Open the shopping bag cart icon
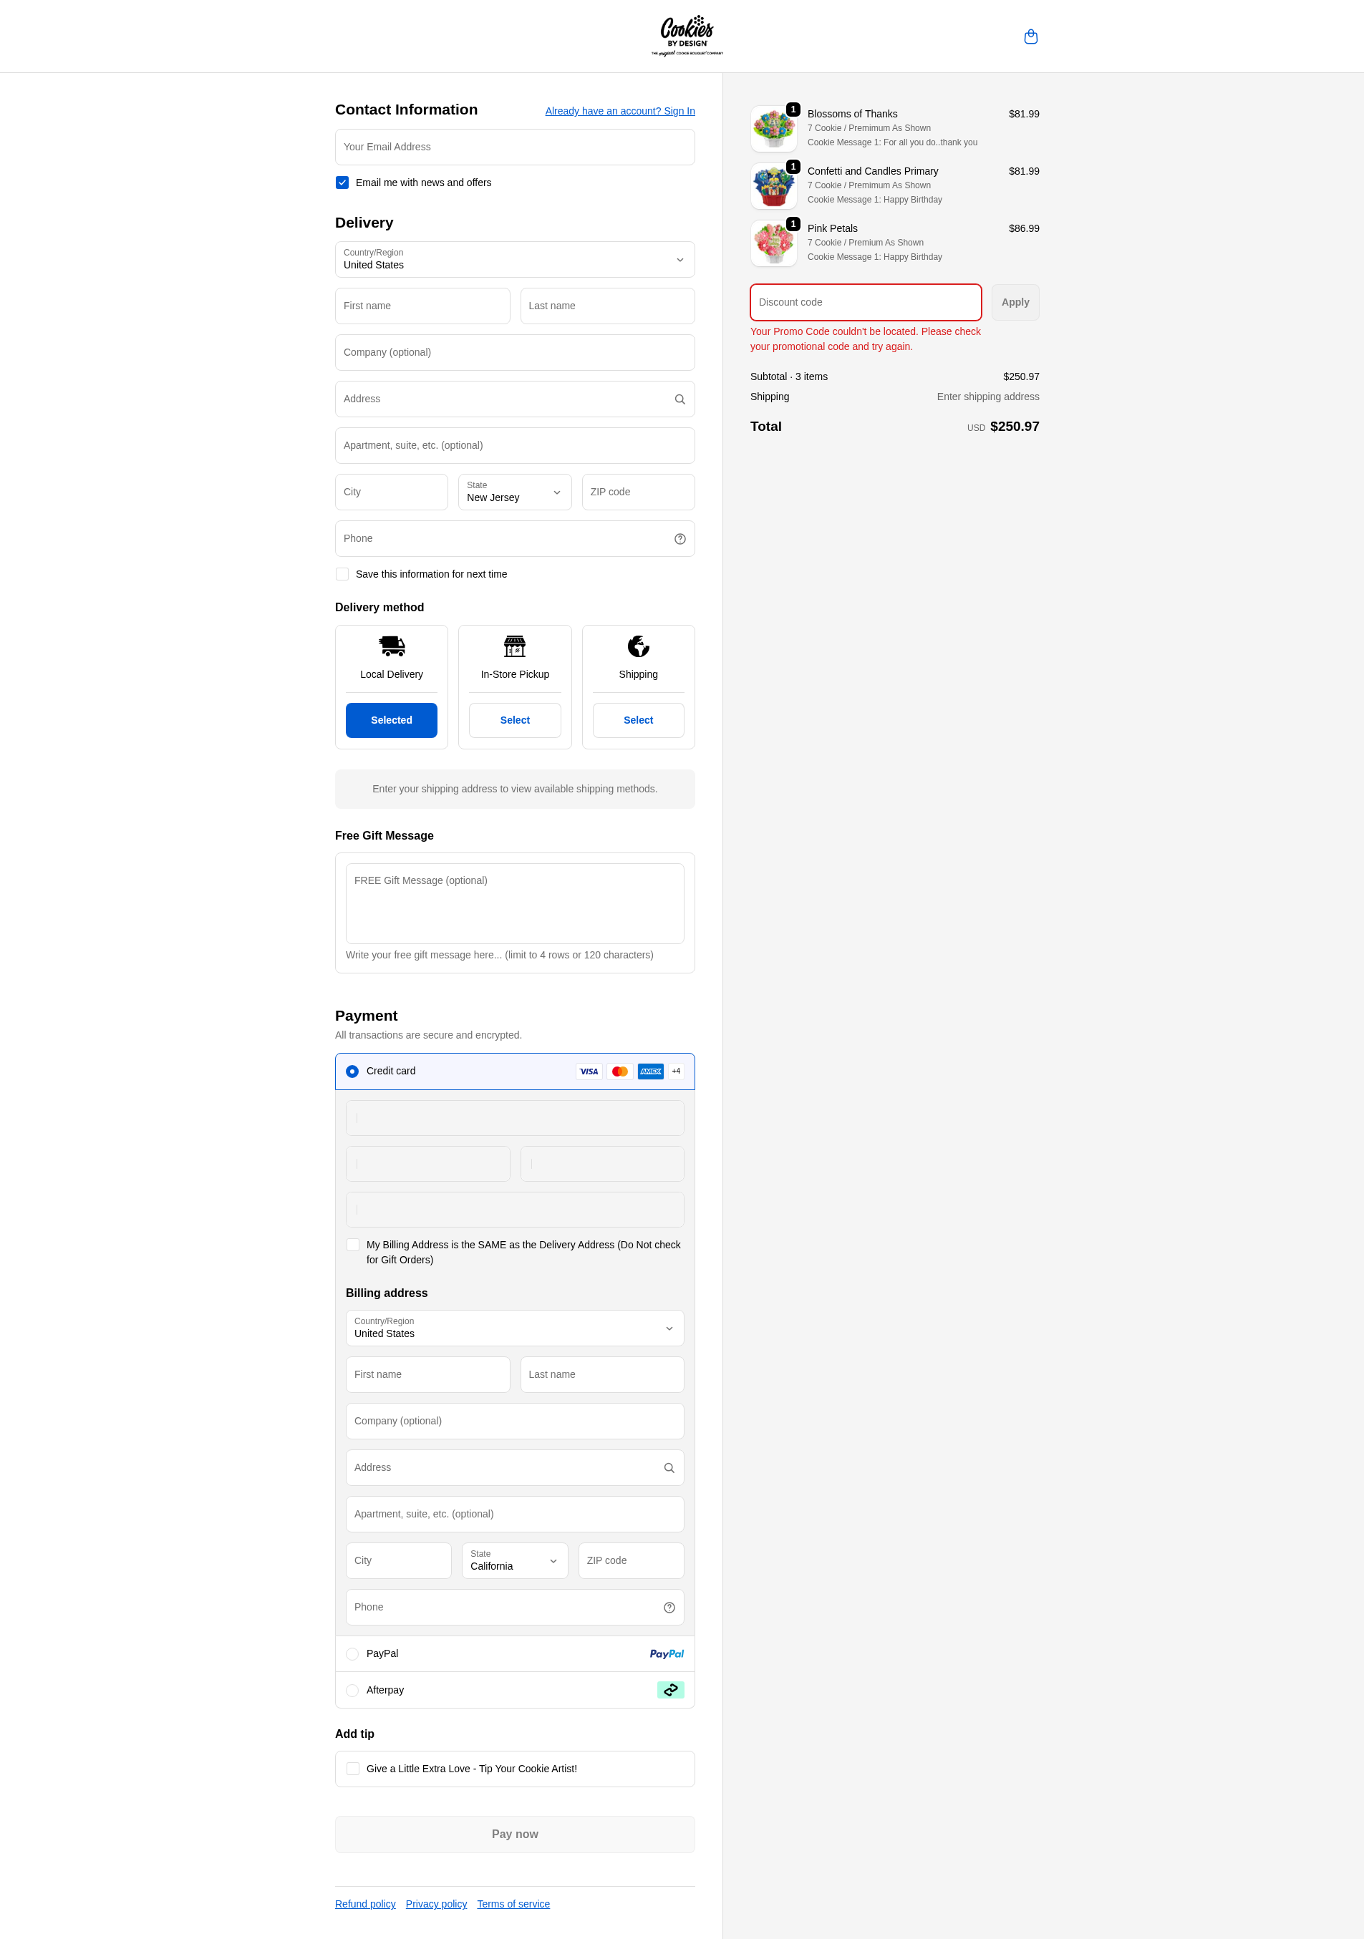This screenshot has width=1364, height=1939. (x=1030, y=37)
